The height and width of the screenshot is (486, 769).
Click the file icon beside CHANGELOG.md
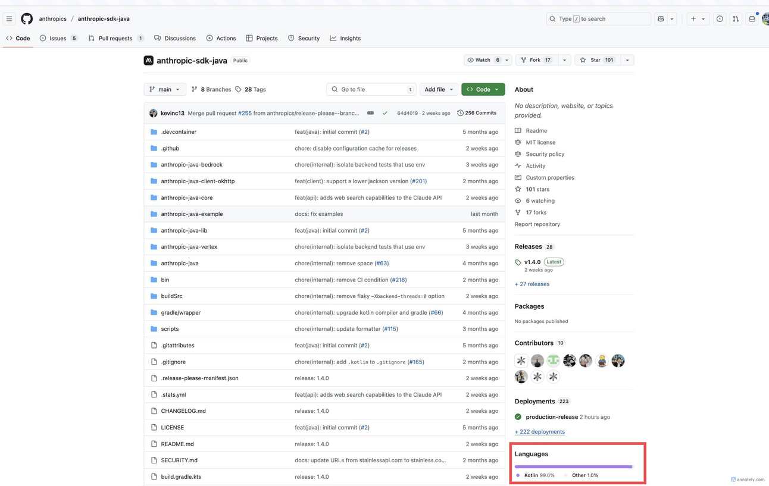click(154, 411)
